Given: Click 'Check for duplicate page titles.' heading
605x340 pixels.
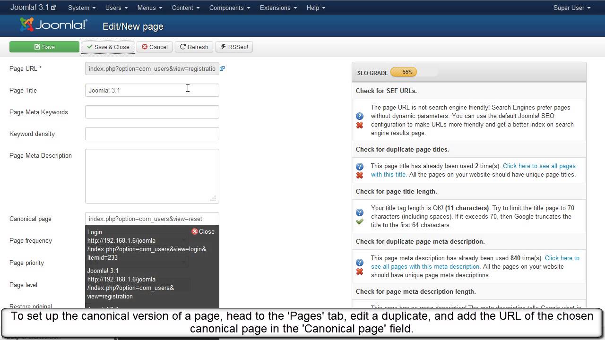Looking at the screenshot, I should [402, 149].
